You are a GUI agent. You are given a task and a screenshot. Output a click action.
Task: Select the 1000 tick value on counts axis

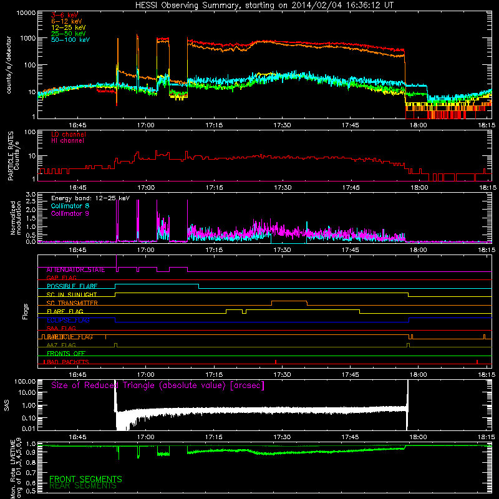(x=27, y=38)
